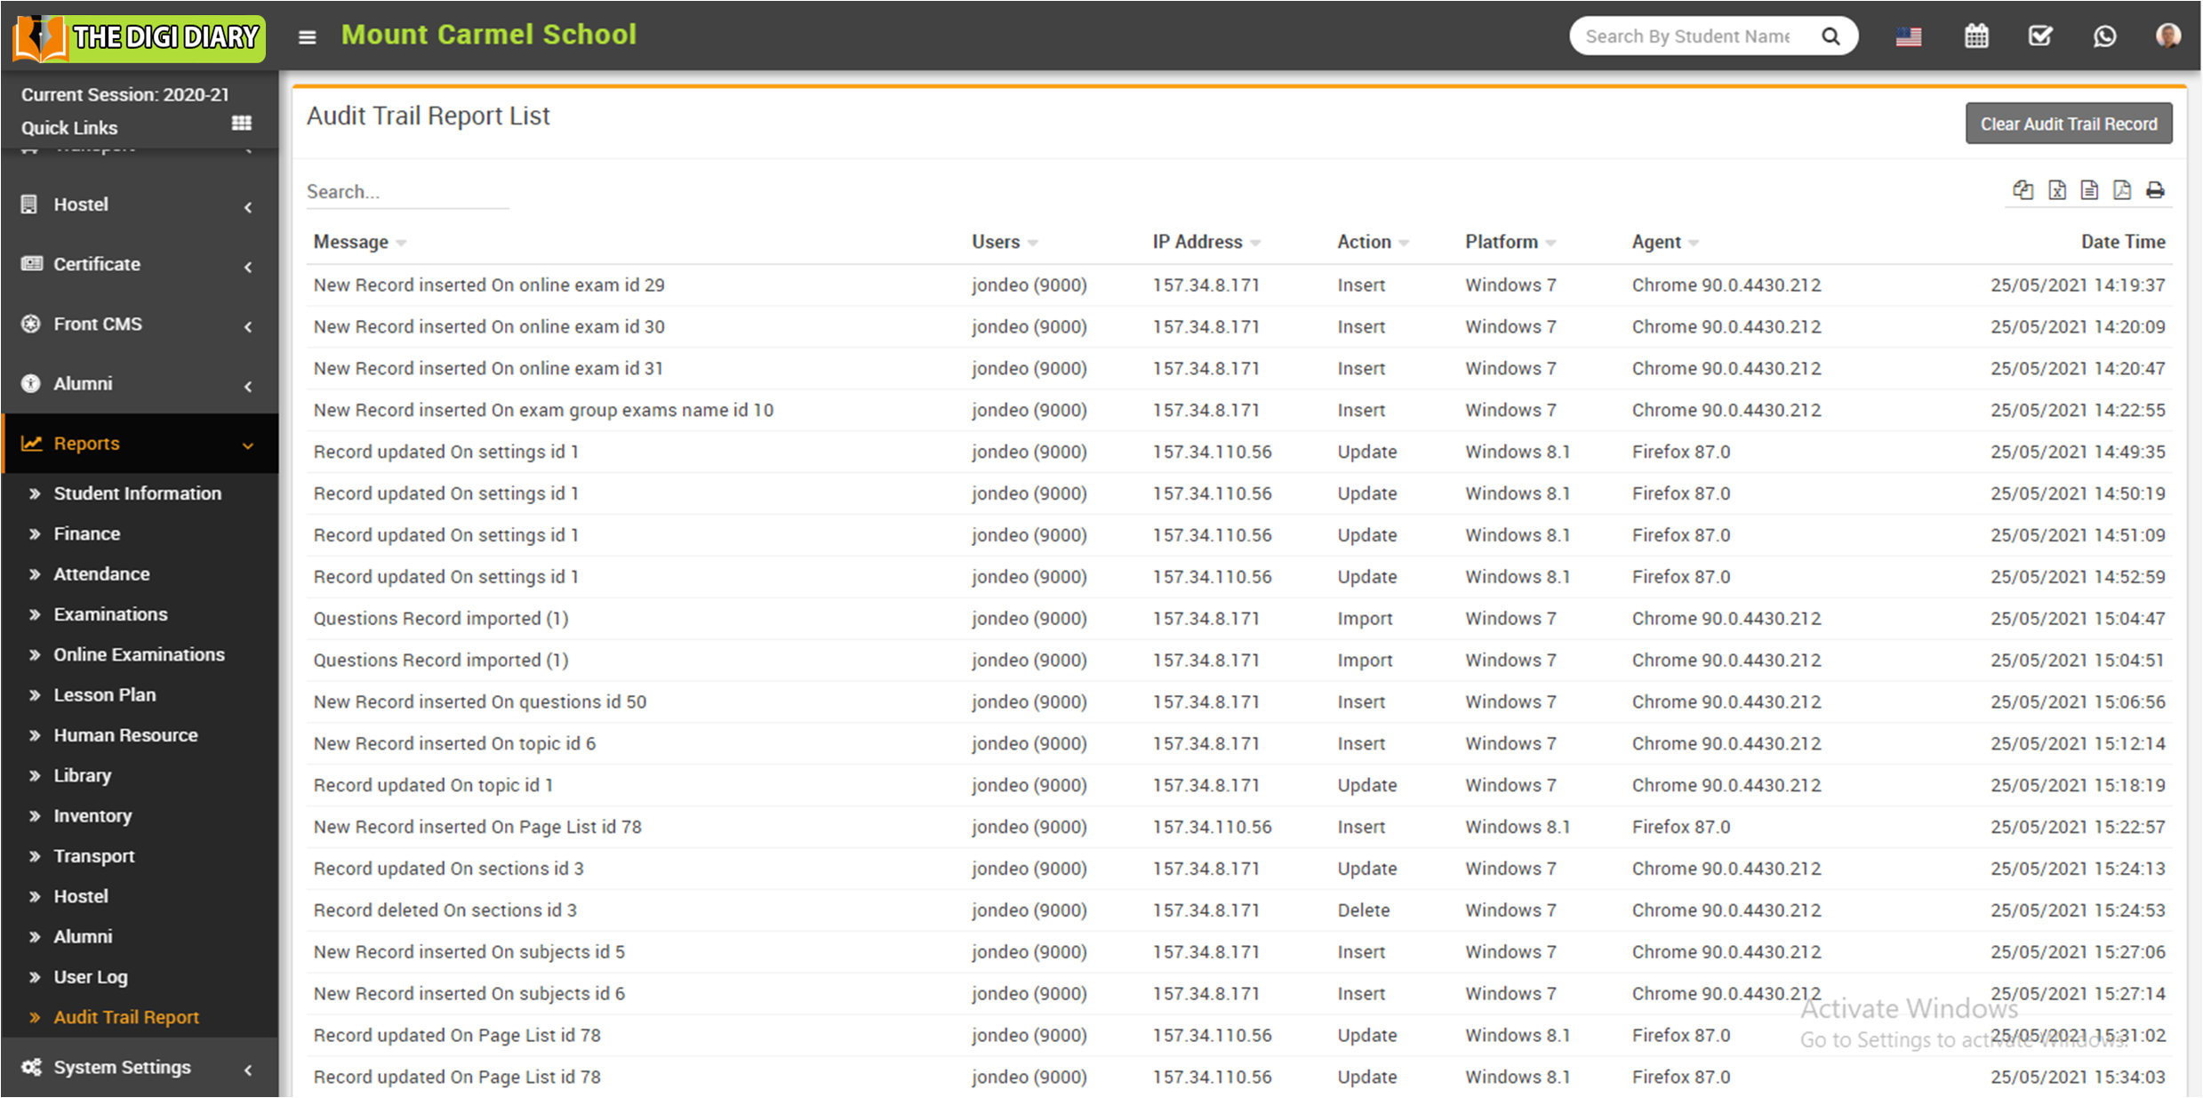Export the report as PDF
The height and width of the screenshot is (1098, 2203).
click(2122, 190)
